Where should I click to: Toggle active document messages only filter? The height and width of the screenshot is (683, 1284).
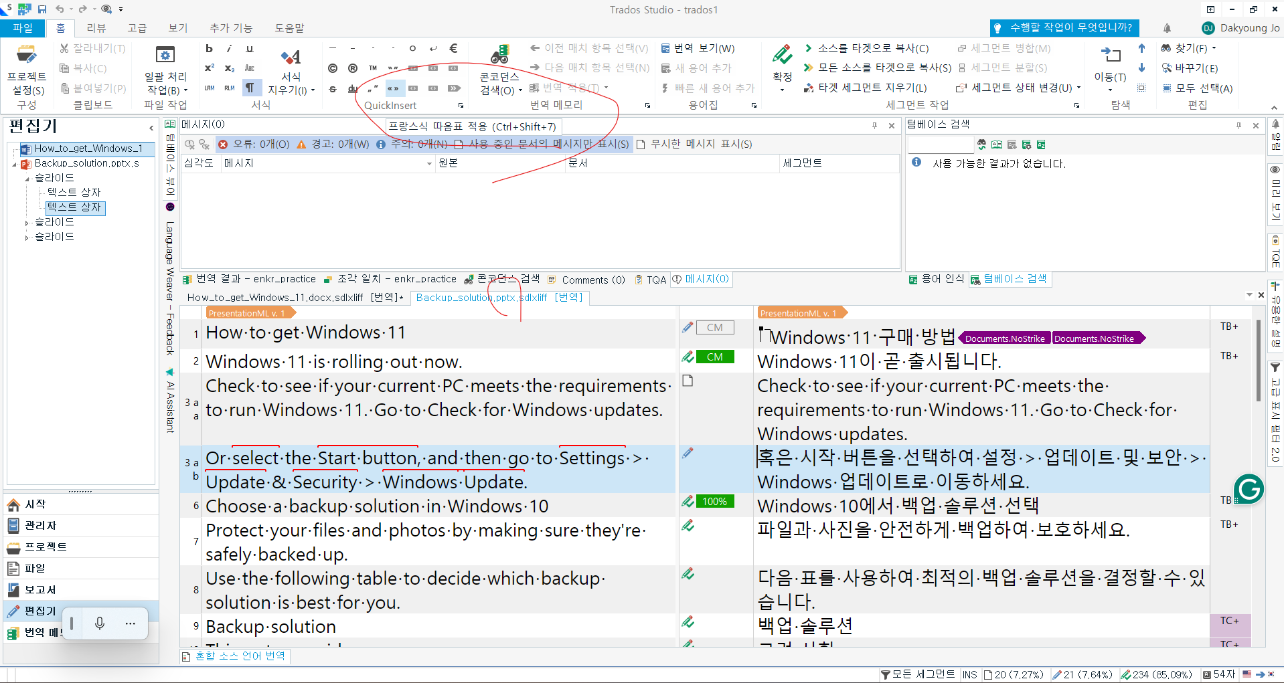pyautogui.click(x=542, y=144)
